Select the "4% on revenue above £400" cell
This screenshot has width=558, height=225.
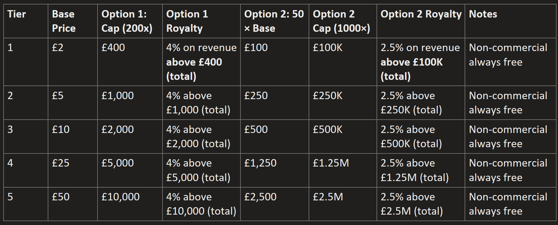point(201,62)
